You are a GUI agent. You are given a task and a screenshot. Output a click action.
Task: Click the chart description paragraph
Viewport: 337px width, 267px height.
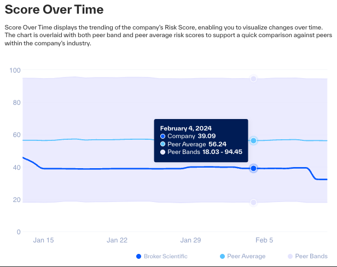(x=168, y=35)
